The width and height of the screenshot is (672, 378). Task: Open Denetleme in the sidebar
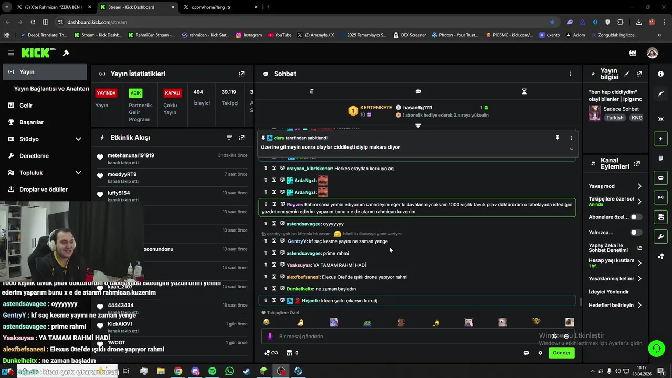pos(34,156)
